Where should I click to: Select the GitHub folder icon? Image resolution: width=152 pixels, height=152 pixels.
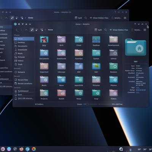[x=114, y=53]
